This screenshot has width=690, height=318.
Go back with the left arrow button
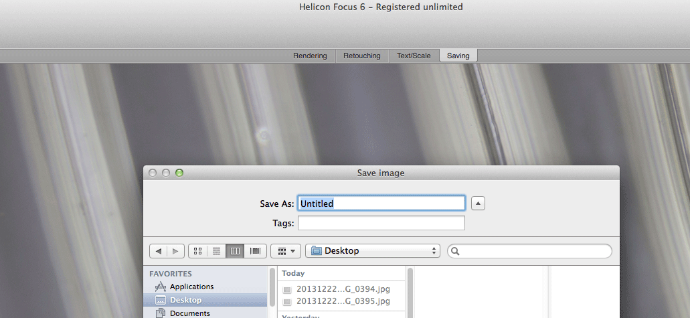pyautogui.click(x=159, y=251)
